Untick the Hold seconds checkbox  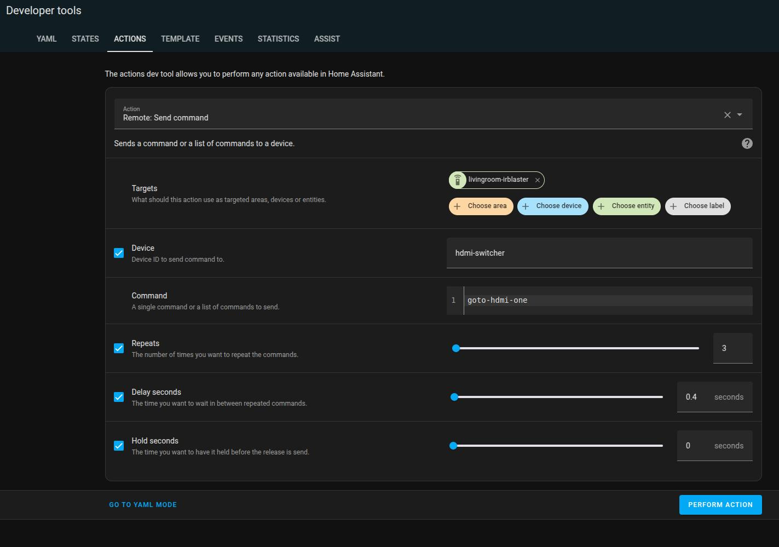119,446
